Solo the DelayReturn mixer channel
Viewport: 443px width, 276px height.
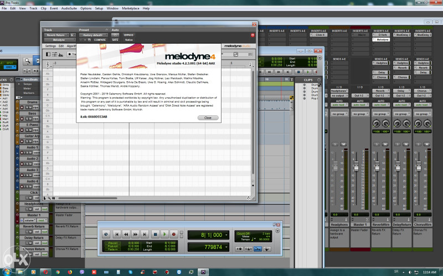[x=397, y=144]
